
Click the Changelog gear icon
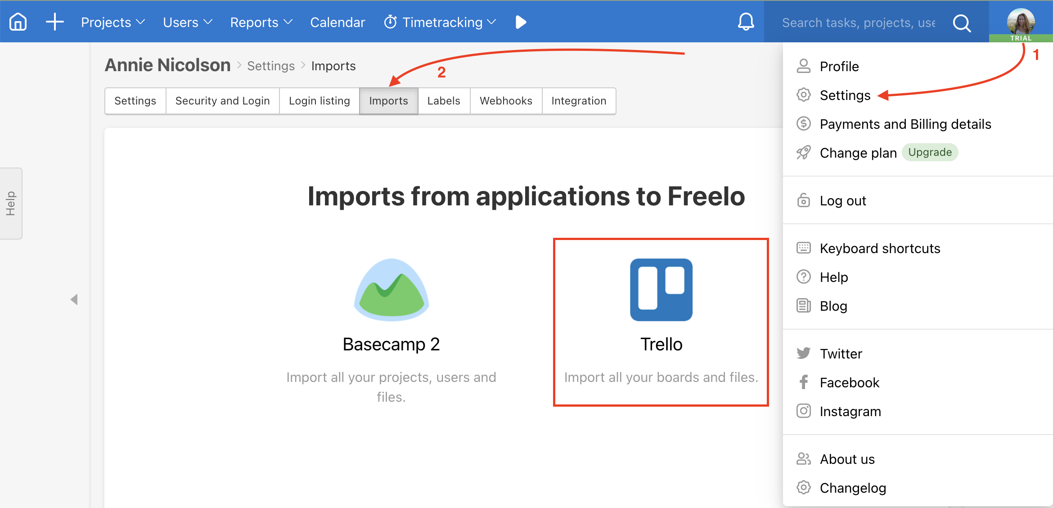[803, 487]
